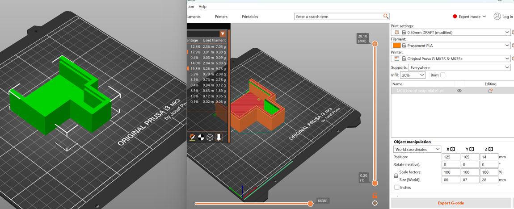Click the cog icon below the layer slider
The height and width of the screenshot is (209, 514).
click(x=375, y=203)
